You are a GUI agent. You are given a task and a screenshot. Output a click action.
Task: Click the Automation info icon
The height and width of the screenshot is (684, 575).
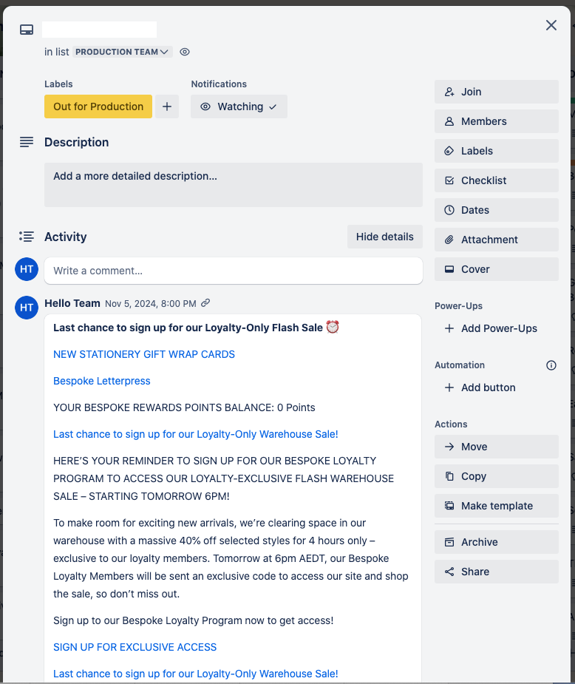(x=551, y=365)
